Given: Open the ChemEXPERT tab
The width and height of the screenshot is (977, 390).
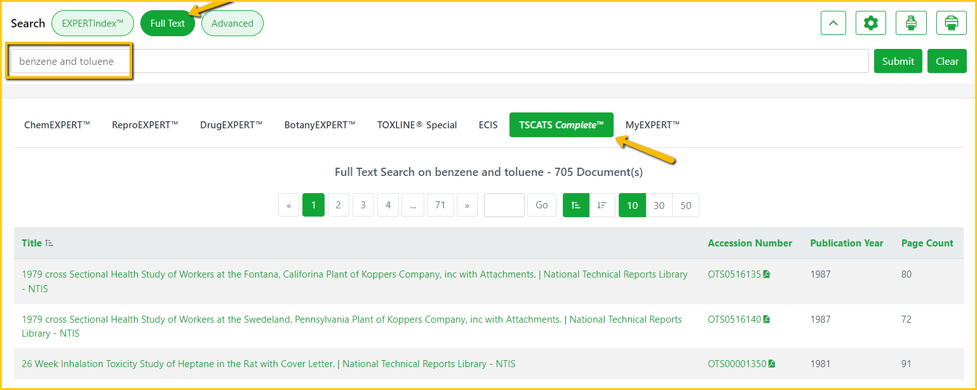Looking at the screenshot, I should point(57,125).
